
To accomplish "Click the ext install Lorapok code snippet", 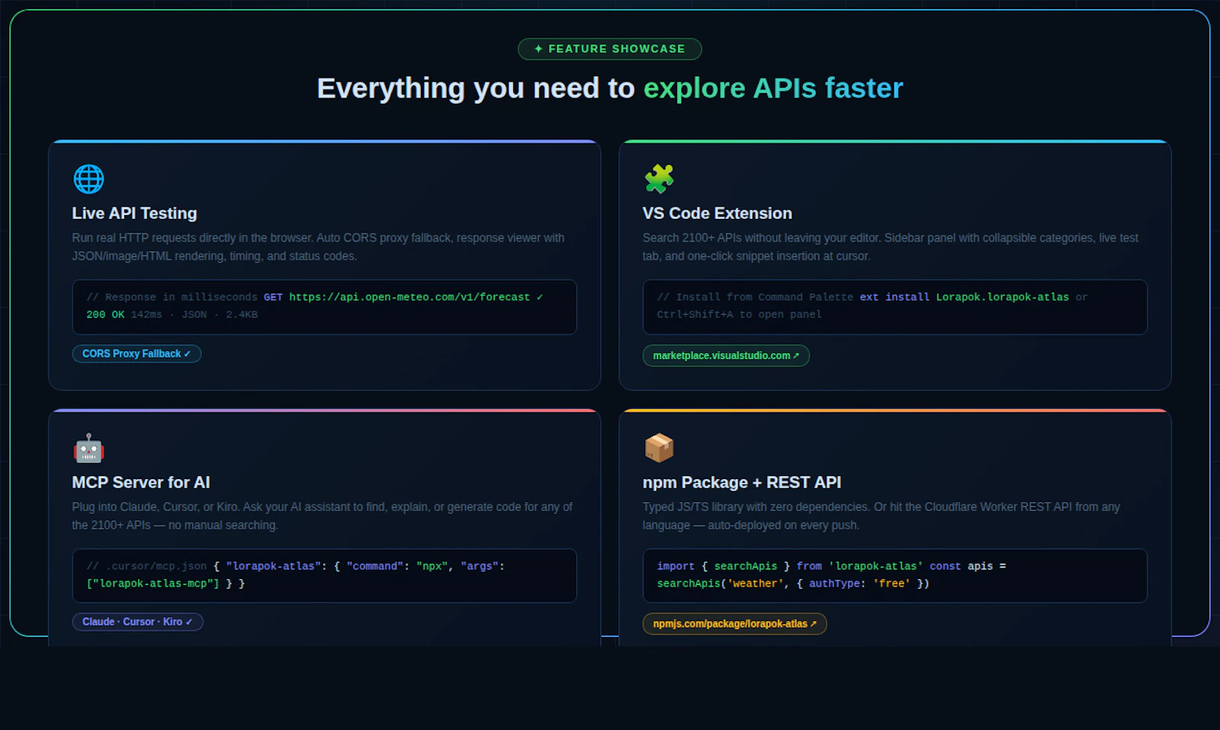I will point(895,307).
